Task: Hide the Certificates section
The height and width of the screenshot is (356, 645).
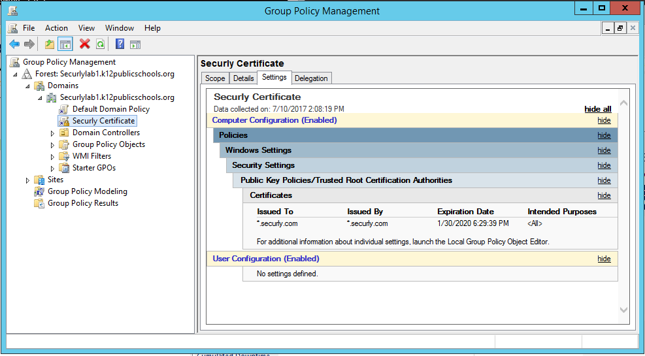Action: coord(604,195)
